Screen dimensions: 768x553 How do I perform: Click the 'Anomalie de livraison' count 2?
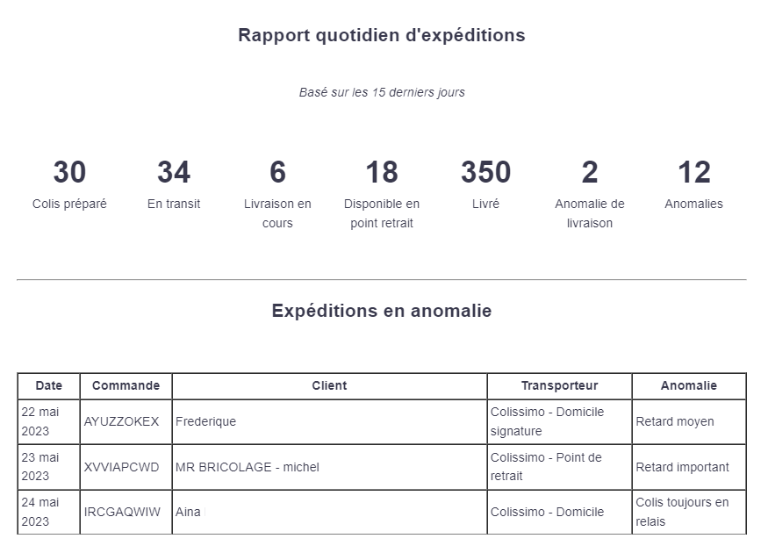590,172
